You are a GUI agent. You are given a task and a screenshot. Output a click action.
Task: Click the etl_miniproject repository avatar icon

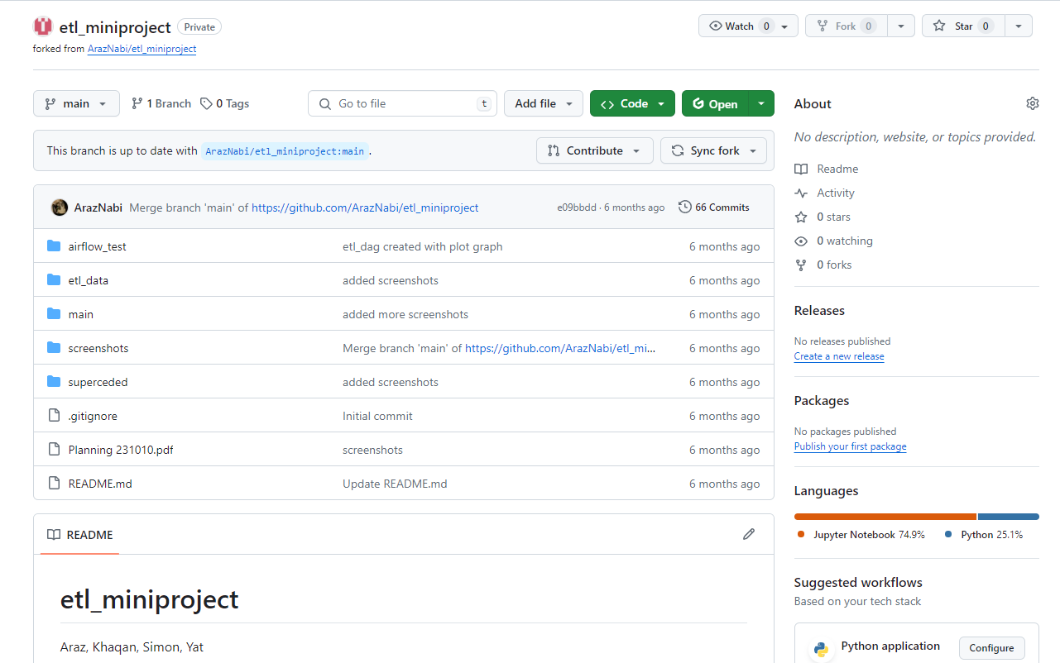[x=43, y=26]
